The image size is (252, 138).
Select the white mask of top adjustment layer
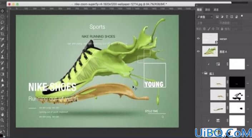[x=237, y=64]
